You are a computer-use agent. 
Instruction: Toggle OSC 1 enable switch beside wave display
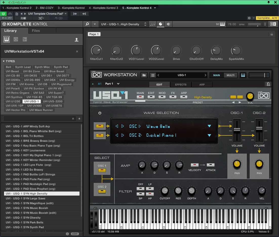100,126
